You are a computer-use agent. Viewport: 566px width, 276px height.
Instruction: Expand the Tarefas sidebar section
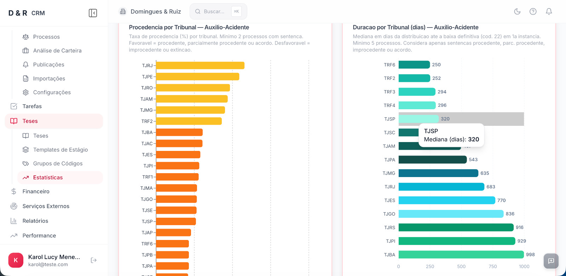coord(32,106)
